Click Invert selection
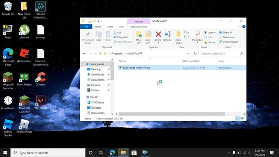The image size is (279, 157). coord(228,42)
